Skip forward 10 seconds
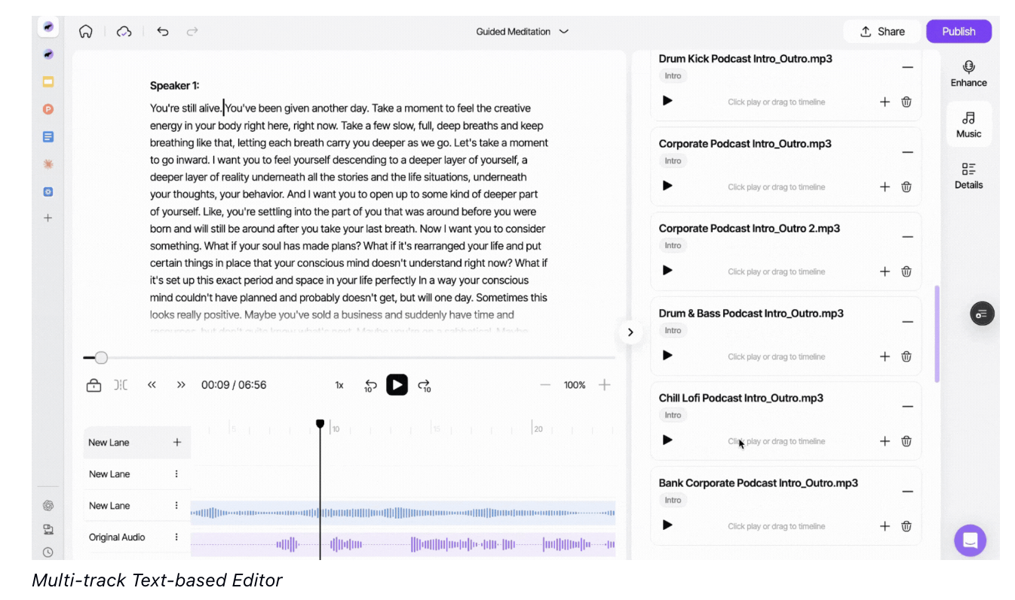1015x600 pixels. (x=425, y=385)
